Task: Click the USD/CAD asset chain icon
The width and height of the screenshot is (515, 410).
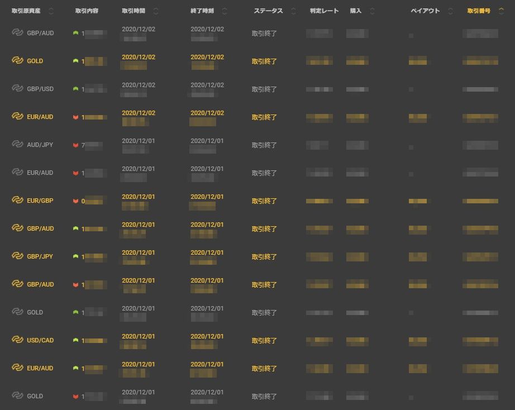Action: 17,340
